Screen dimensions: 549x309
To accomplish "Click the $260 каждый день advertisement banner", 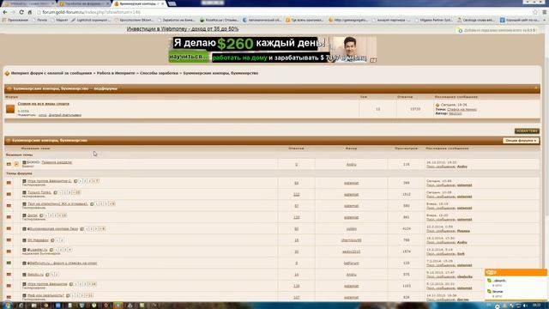I will click(273, 50).
